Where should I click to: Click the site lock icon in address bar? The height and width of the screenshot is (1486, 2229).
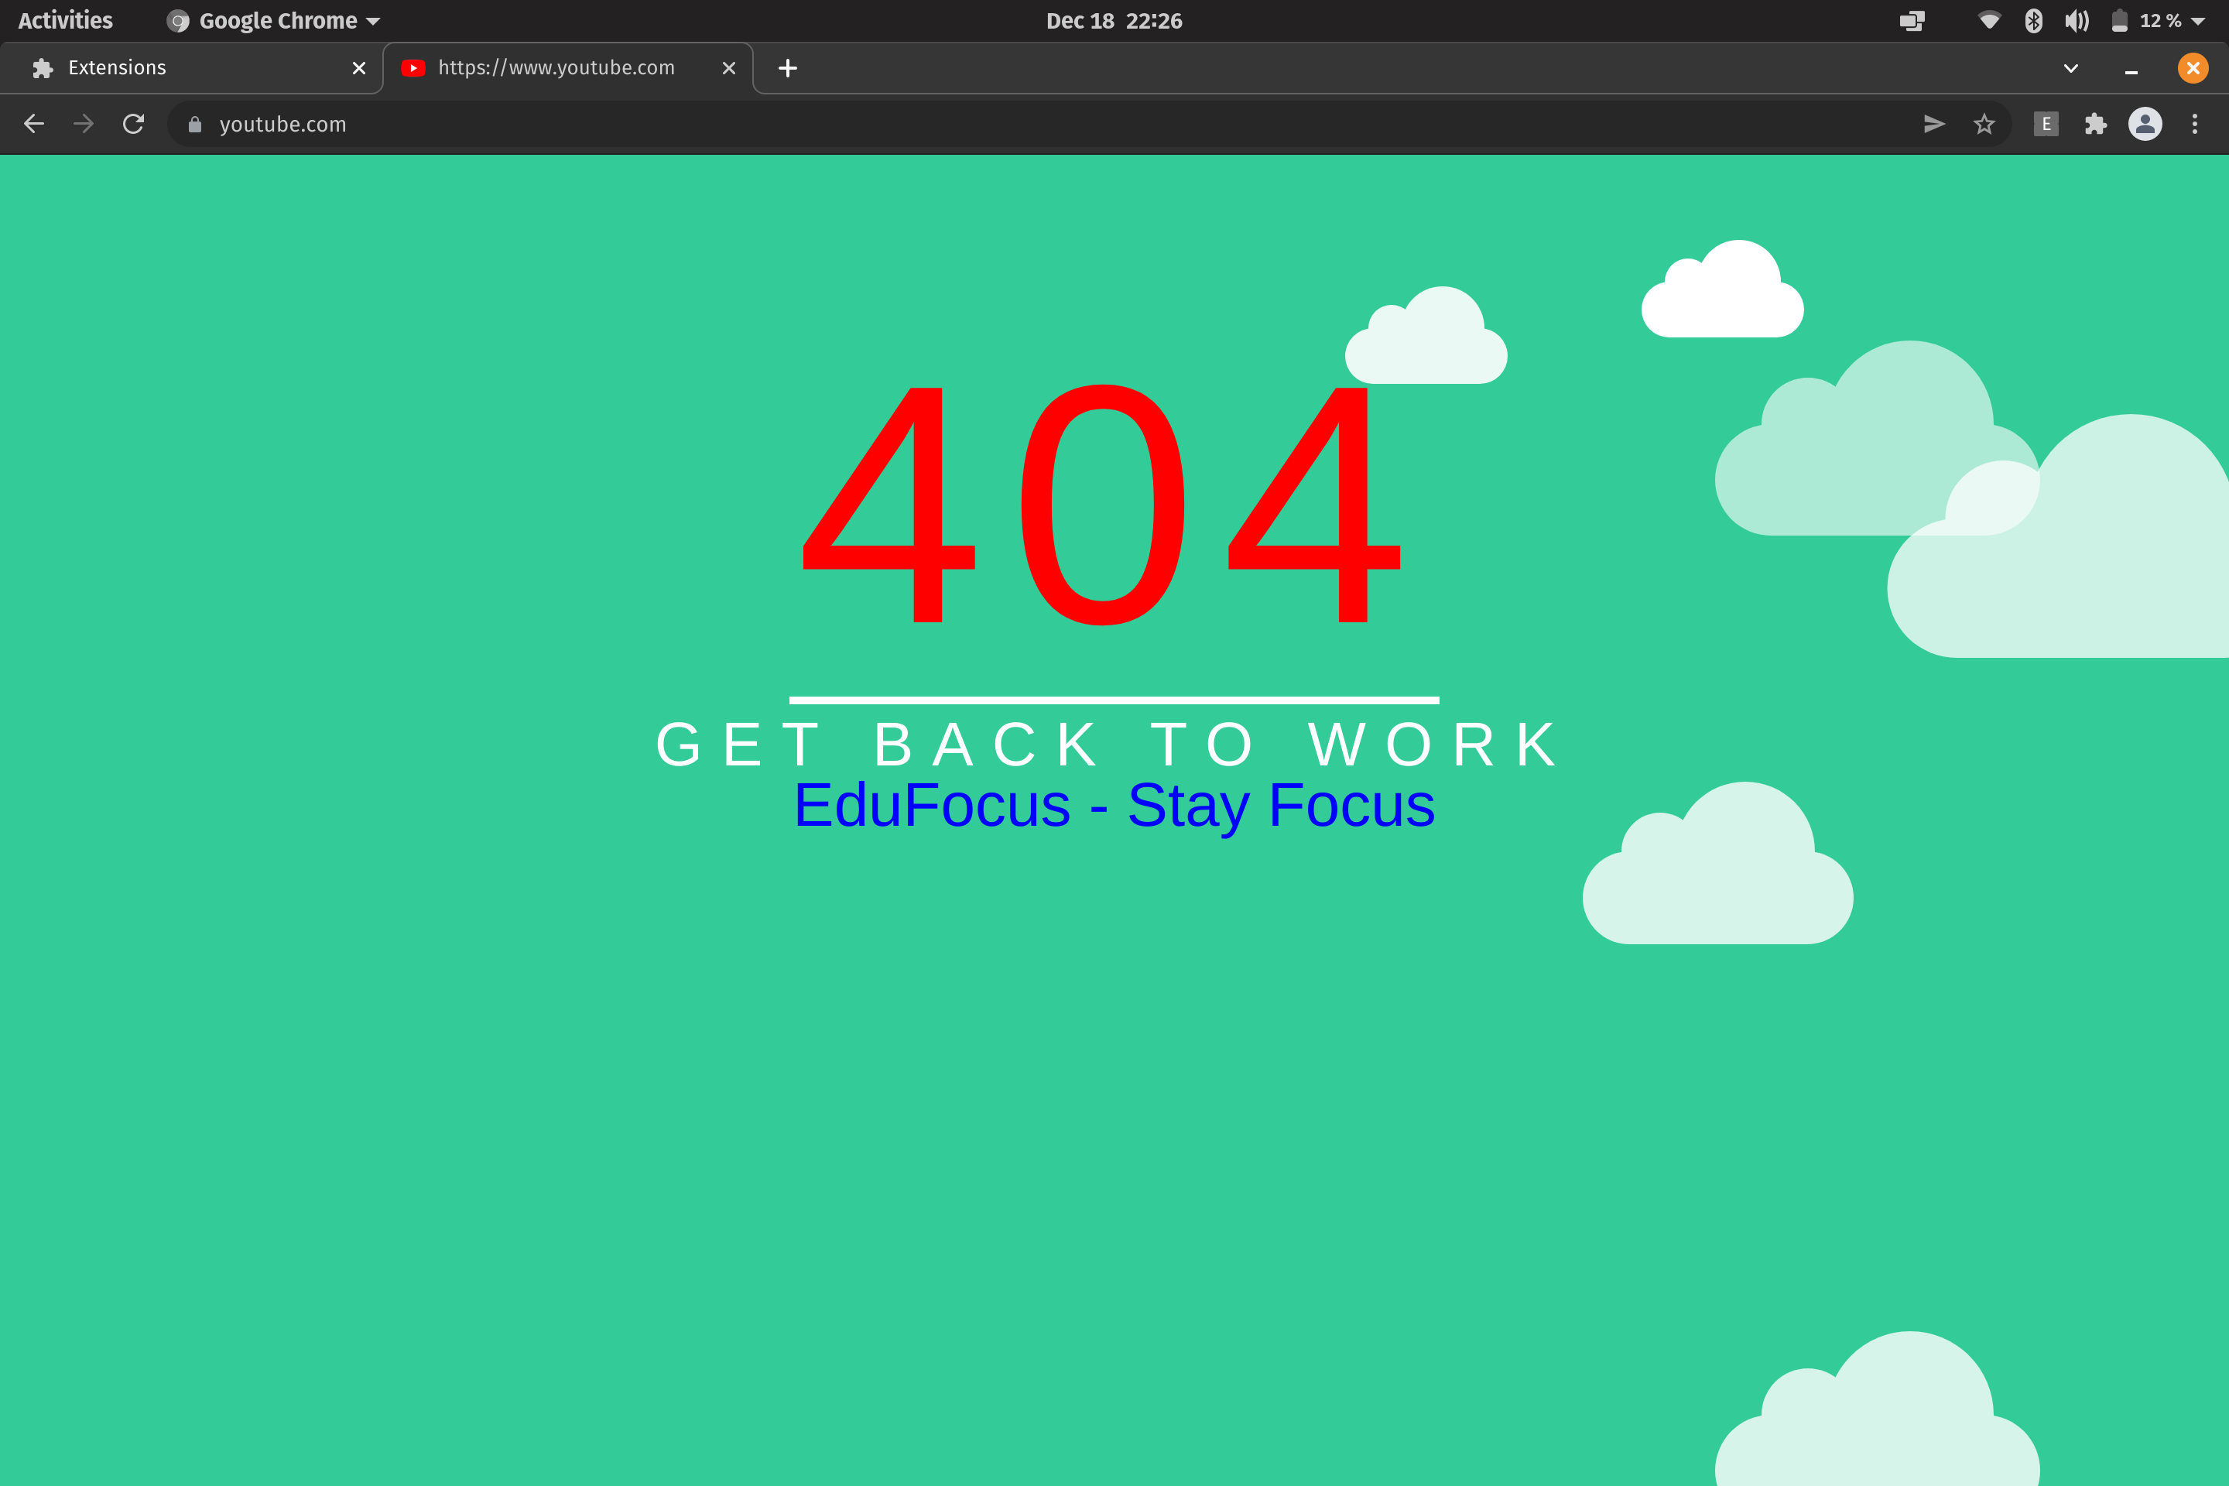tap(195, 124)
